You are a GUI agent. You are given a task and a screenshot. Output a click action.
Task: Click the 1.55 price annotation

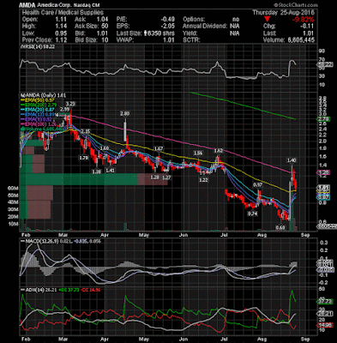coord(198,153)
